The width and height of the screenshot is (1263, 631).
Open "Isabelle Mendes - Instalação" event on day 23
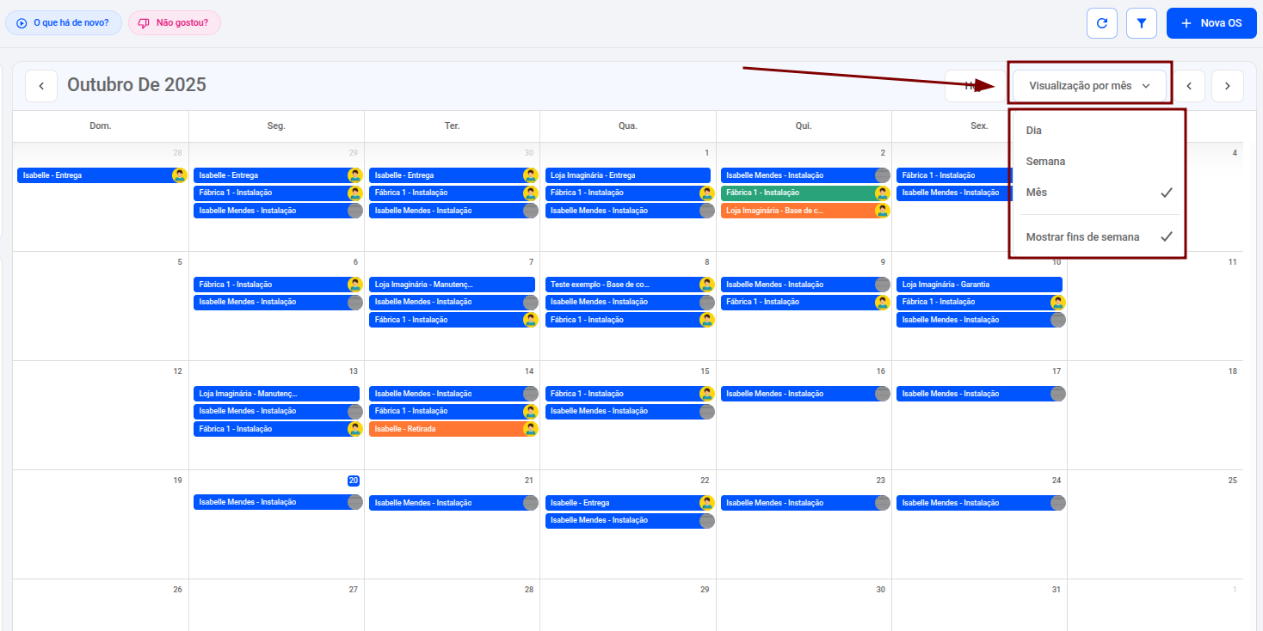point(805,503)
